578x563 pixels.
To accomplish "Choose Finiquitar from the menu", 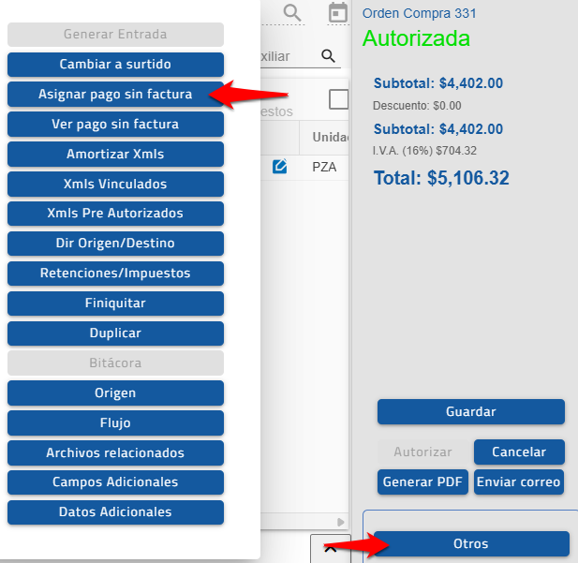I will [115, 304].
